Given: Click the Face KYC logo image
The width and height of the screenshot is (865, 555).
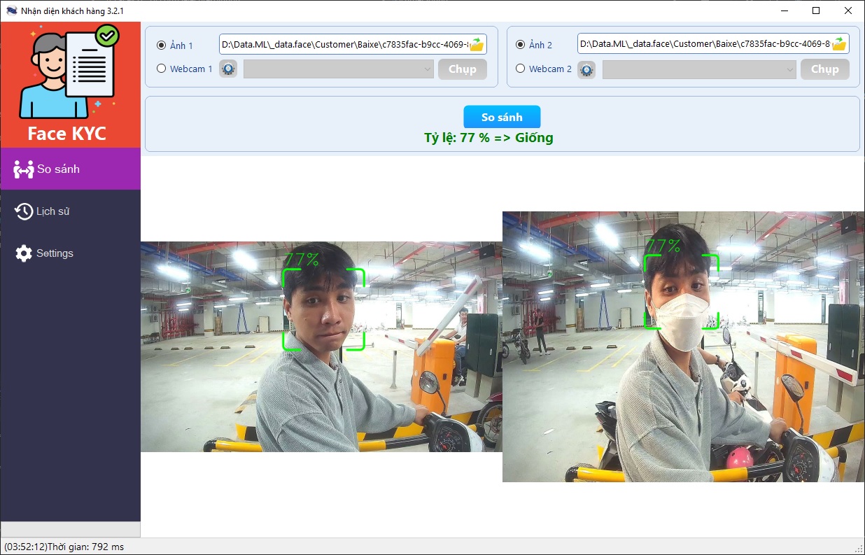Looking at the screenshot, I should pos(70,73).
